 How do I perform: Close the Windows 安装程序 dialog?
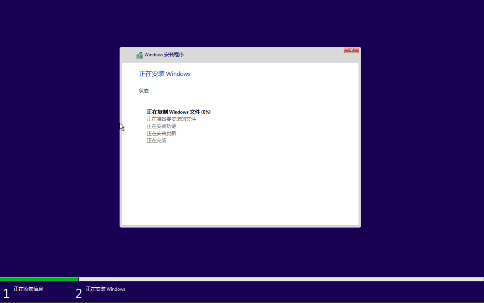(x=351, y=50)
